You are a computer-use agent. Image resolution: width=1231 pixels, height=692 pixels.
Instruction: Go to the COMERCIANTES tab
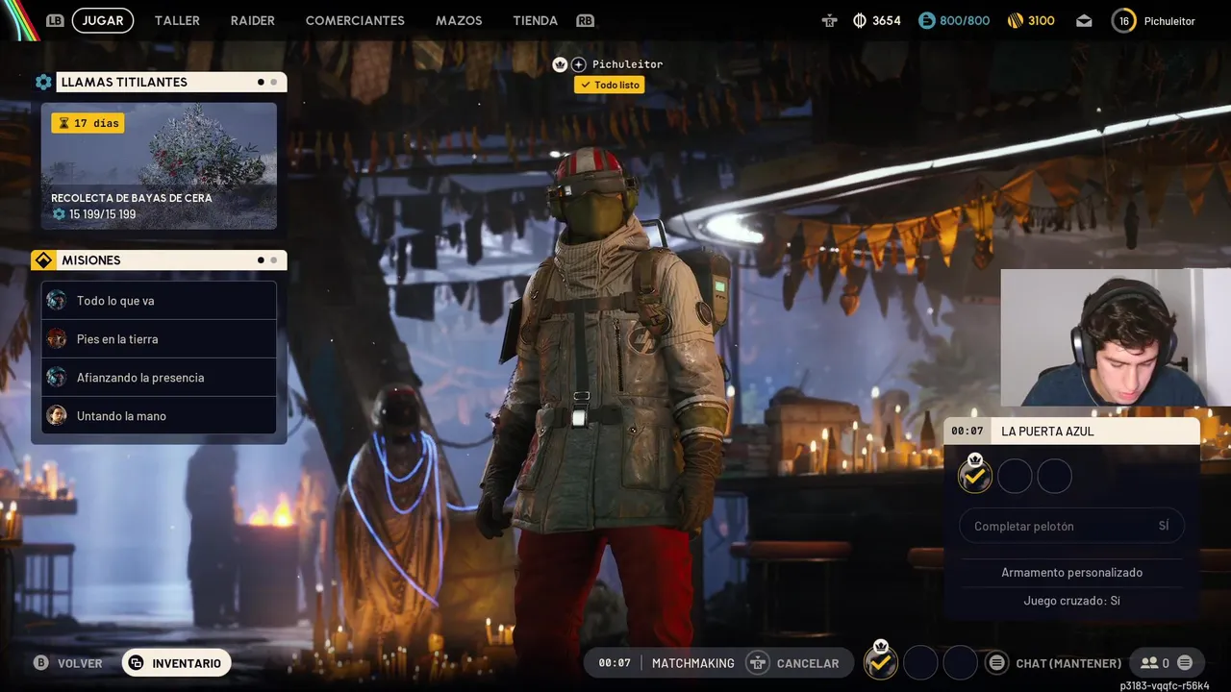click(x=355, y=20)
